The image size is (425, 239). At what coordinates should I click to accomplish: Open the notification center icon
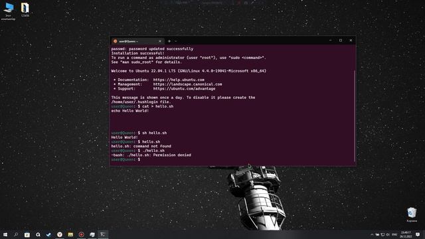[418, 234]
